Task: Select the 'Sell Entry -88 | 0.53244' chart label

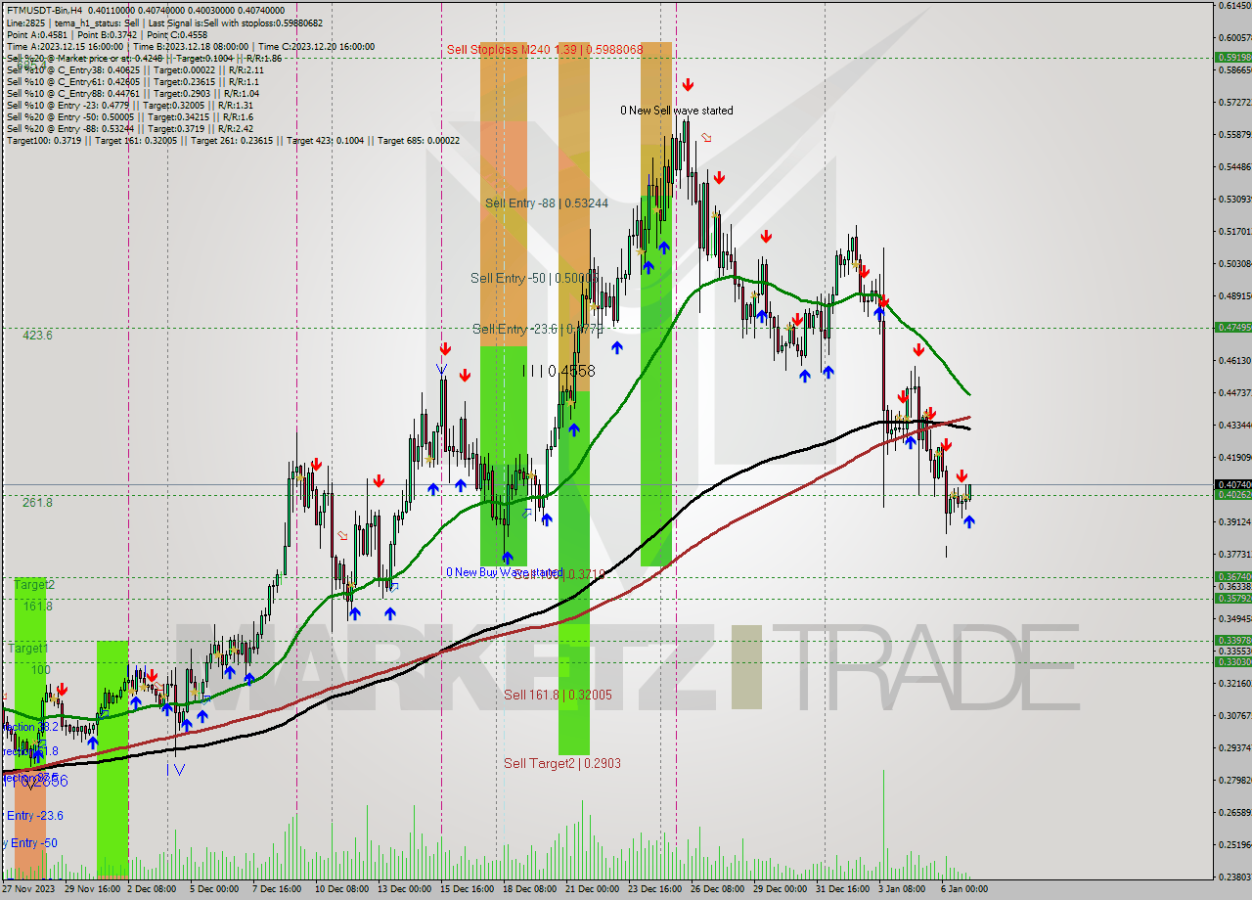Action: [547, 203]
